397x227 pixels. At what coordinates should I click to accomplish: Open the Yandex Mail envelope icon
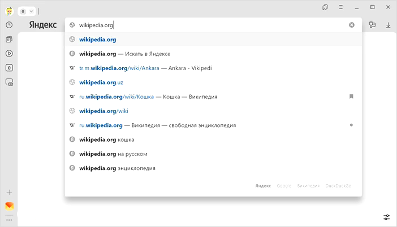click(x=9, y=206)
